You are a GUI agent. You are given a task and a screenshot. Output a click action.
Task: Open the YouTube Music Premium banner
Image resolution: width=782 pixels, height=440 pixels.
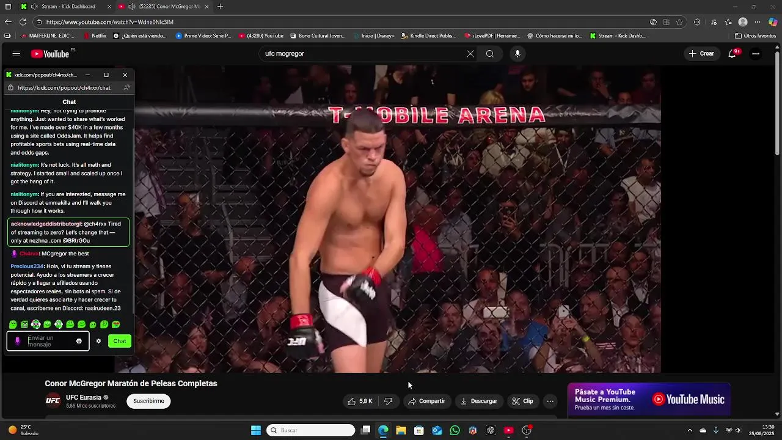click(649, 400)
